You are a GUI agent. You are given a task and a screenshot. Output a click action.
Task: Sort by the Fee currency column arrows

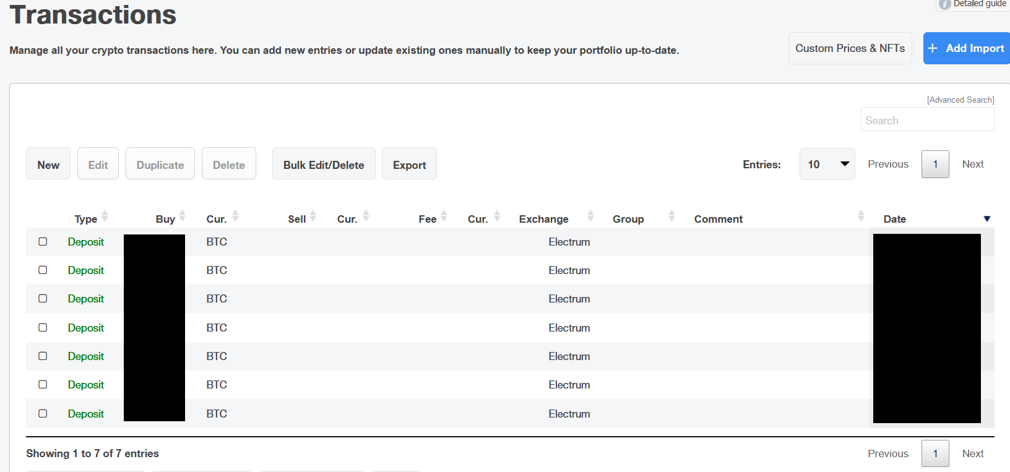[x=496, y=216]
